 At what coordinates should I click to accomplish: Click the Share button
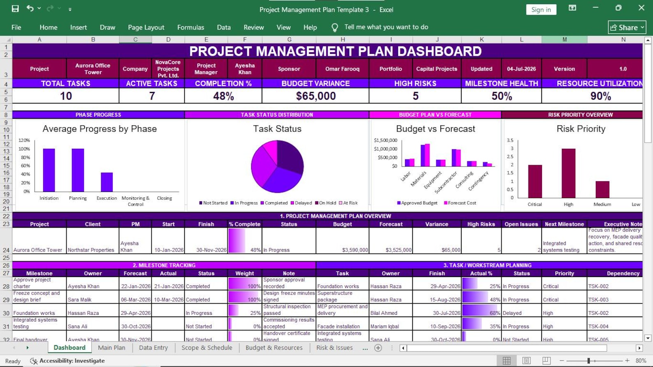(x=627, y=27)
